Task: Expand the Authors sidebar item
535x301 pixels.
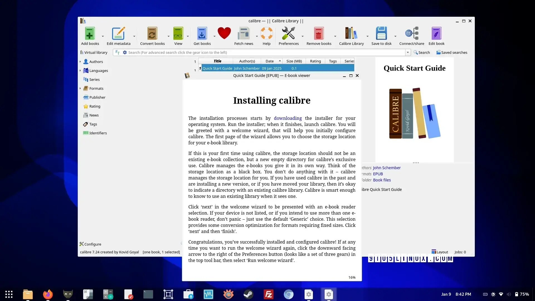Action: [81, 61]
